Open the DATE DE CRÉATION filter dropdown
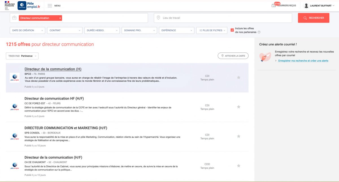Image resolution: width=339 pixels, height=182 pixels. click(x=27, y=30)
